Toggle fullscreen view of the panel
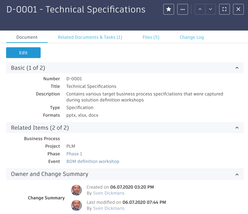The width and height of the screenshot is (248, 214). (x=224, y=9)
